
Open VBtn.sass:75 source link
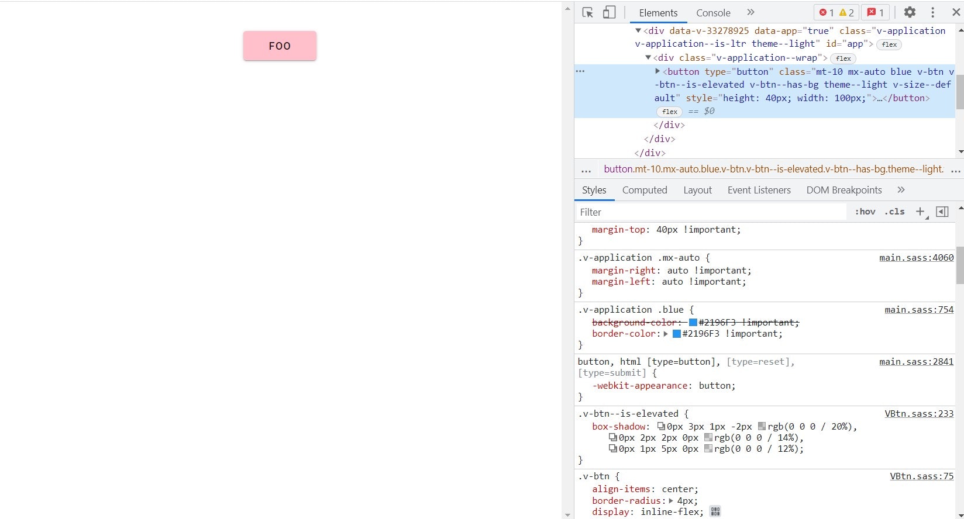(922, 476)
